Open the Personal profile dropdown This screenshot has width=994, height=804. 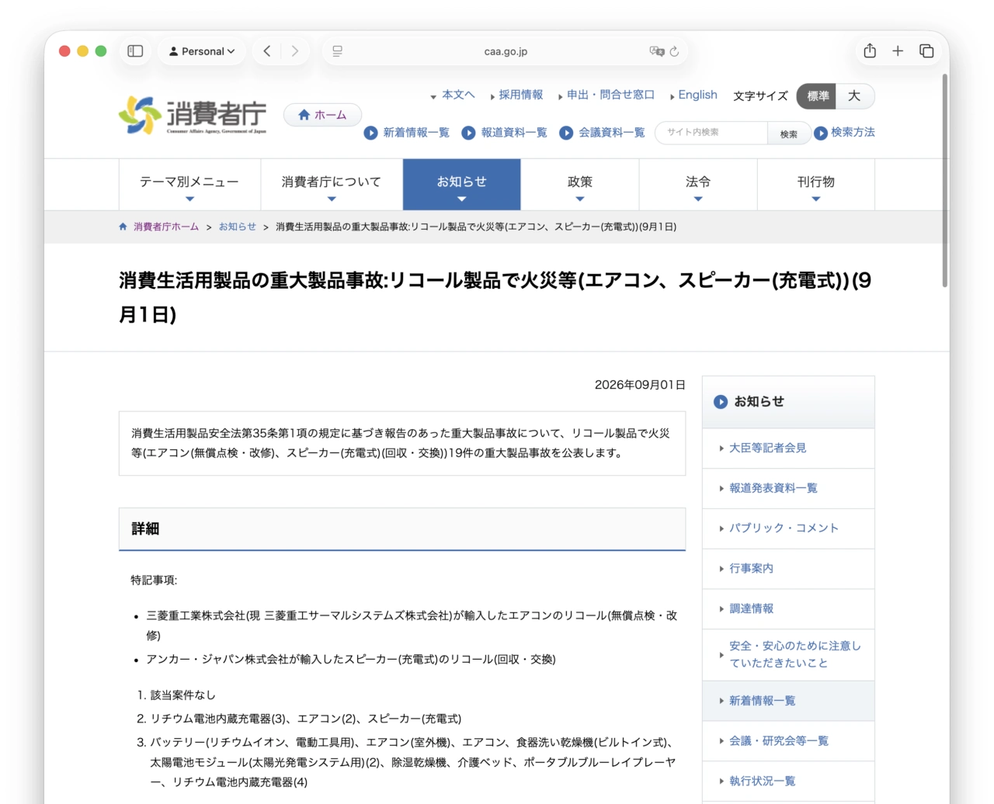[x=202, y=51]
